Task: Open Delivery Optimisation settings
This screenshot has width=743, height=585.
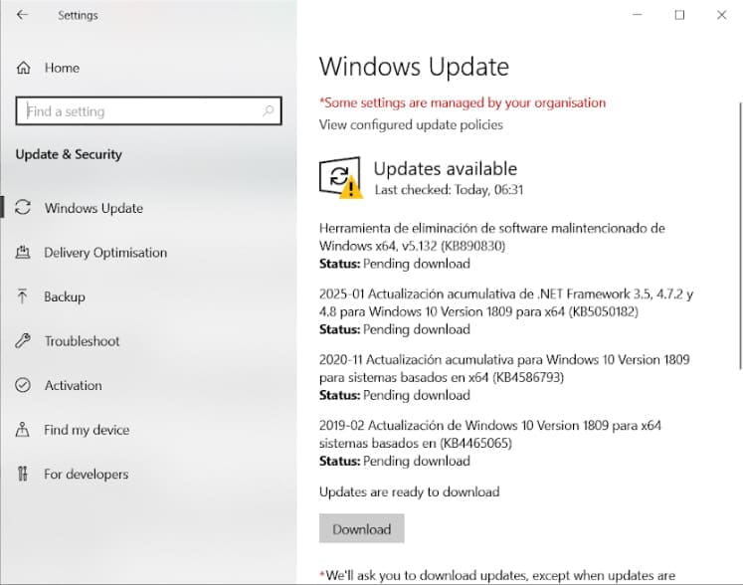Action: (x=105, y=253)
